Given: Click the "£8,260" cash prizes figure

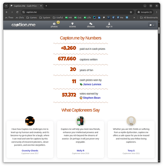Looking at the screenshot, I should [69, 48].
